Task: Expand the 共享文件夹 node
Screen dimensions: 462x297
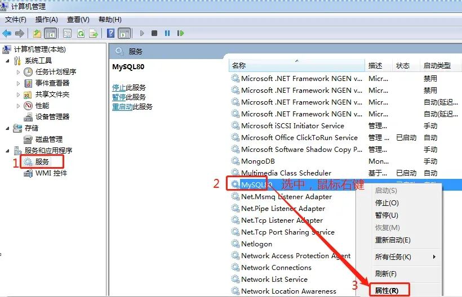Action: coord(18,94)
